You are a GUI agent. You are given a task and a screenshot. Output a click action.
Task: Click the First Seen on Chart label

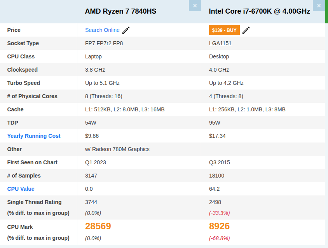click(x=32, y=162)
